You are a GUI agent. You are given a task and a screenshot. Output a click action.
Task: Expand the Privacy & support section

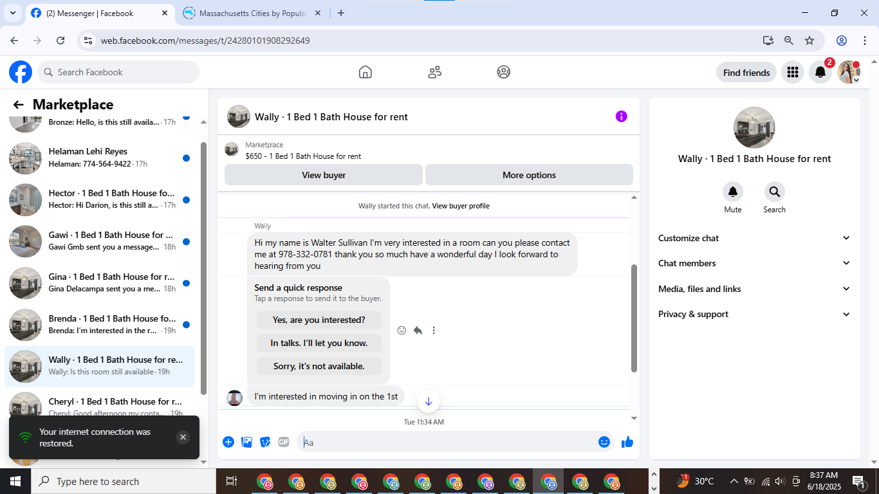(x=754, y=314)
